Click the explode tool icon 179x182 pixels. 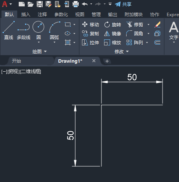click(157, 33)
